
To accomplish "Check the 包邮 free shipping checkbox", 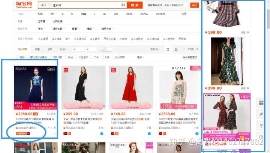I will point(18,57).
